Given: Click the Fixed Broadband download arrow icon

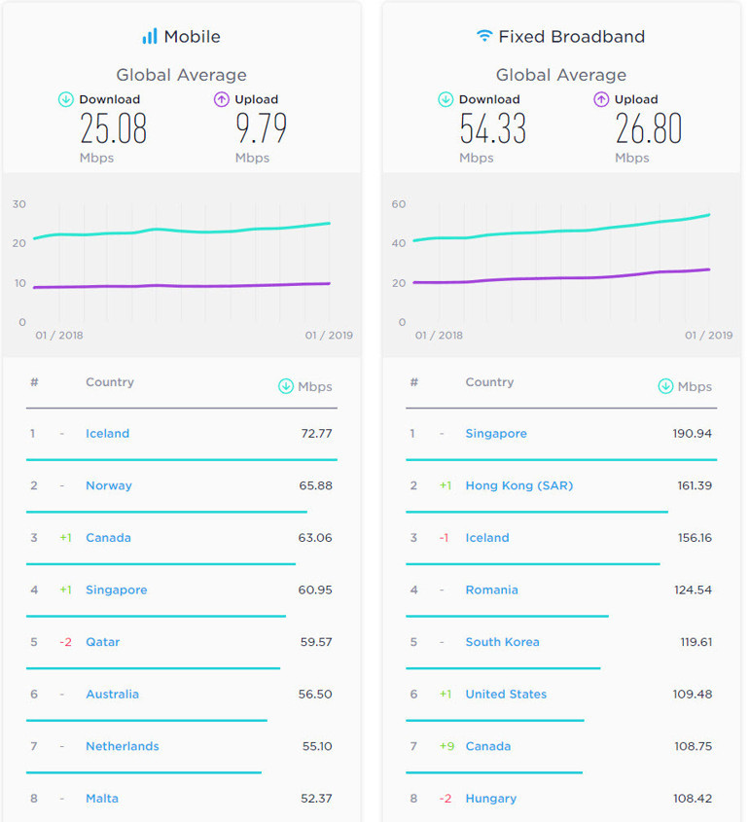Looking at the screenshot, I should point(446,99).
